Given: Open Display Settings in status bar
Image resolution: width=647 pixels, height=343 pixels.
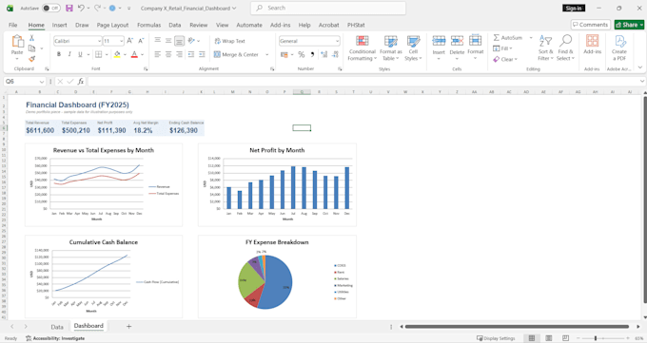Looking at the screenshot, I should click(496, 338).
